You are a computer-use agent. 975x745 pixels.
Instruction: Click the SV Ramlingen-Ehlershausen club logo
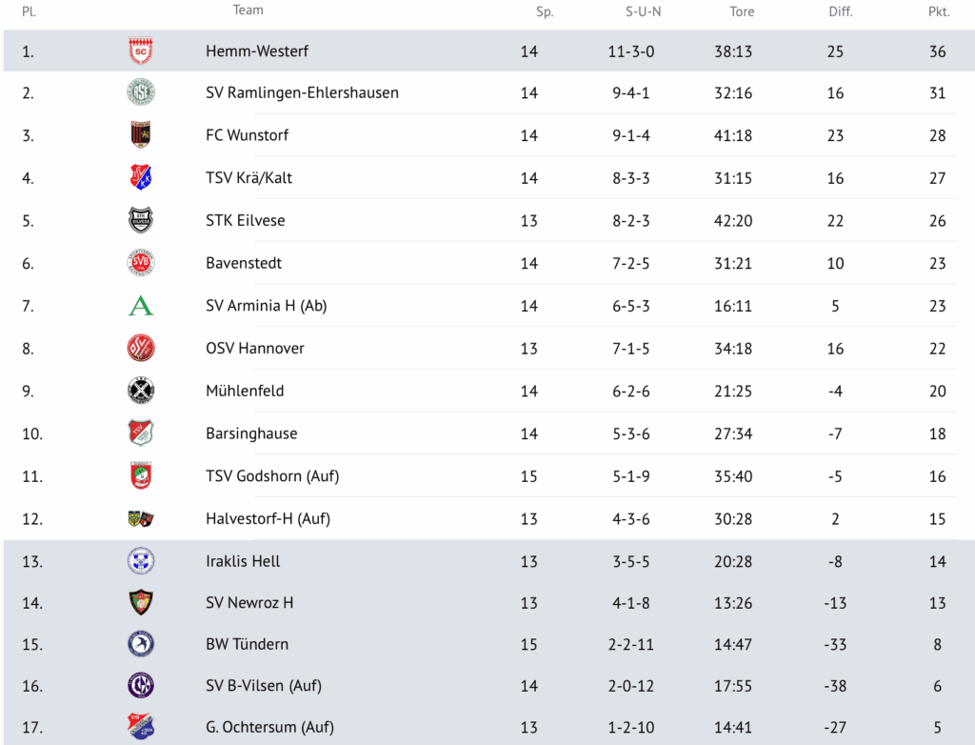click(x=141, y=93)
